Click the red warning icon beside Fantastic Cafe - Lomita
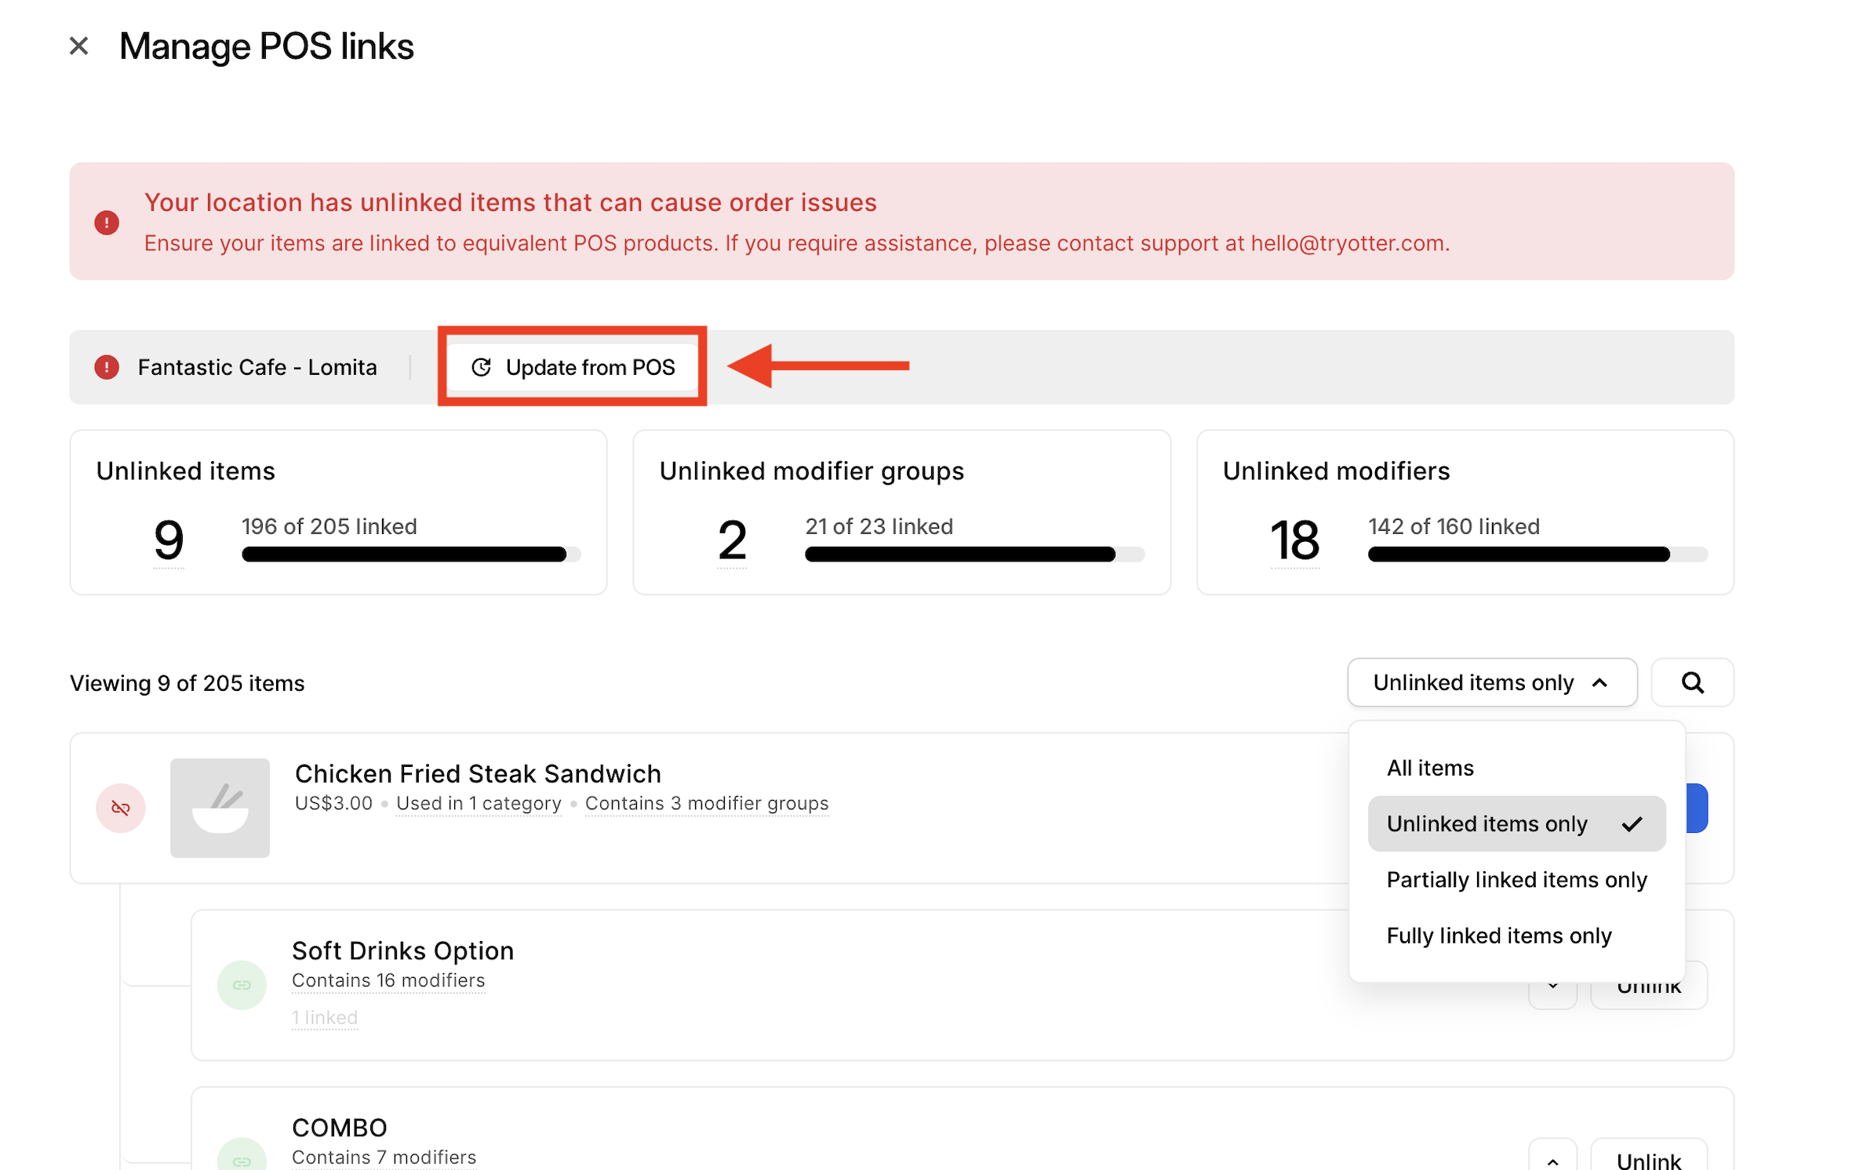1856x1170 pixels. 107,367
